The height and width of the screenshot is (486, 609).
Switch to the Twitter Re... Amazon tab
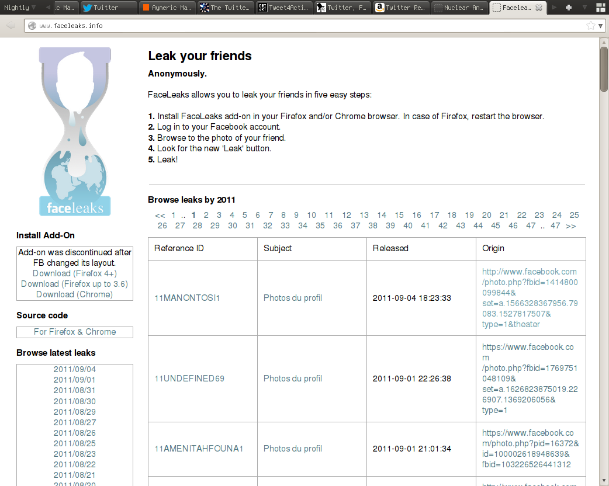[x=400, y=8]
